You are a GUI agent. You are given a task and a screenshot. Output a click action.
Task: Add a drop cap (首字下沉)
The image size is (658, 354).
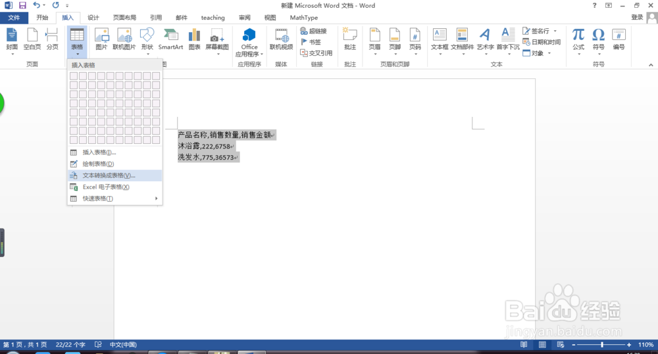(508, 41)
